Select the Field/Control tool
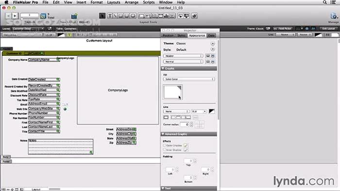The height and width of the screenshot is (191, 340). point(141,16)
